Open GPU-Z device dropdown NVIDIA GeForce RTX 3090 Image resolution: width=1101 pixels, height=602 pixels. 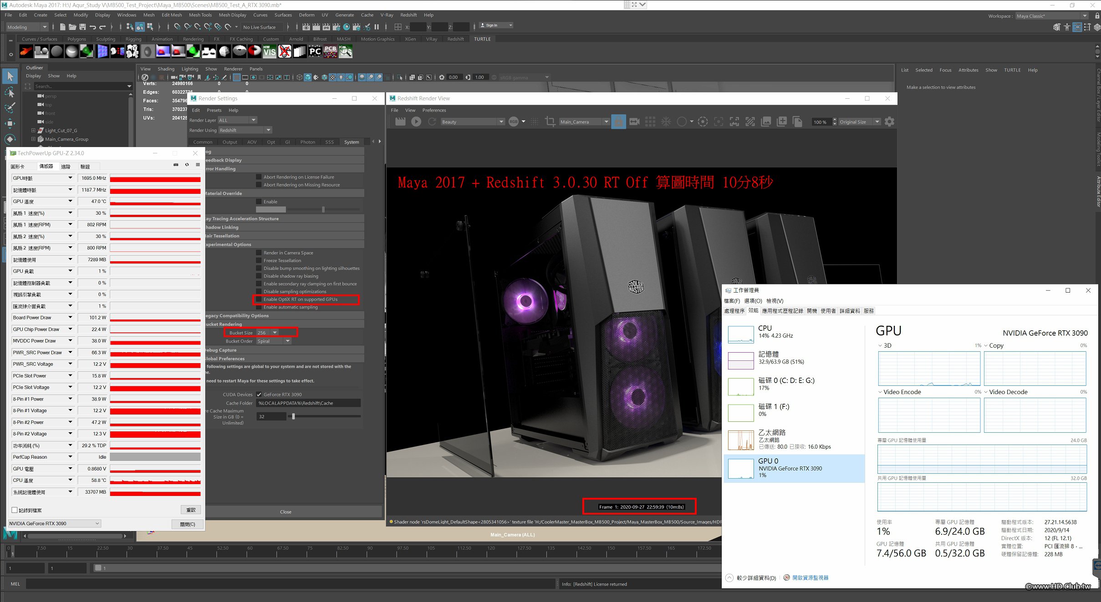55,524
